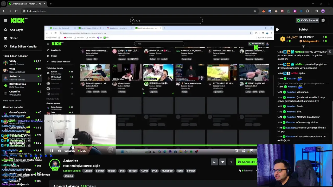Click the Ara search field
Viewport: 333px width, 187px height.
166,21
